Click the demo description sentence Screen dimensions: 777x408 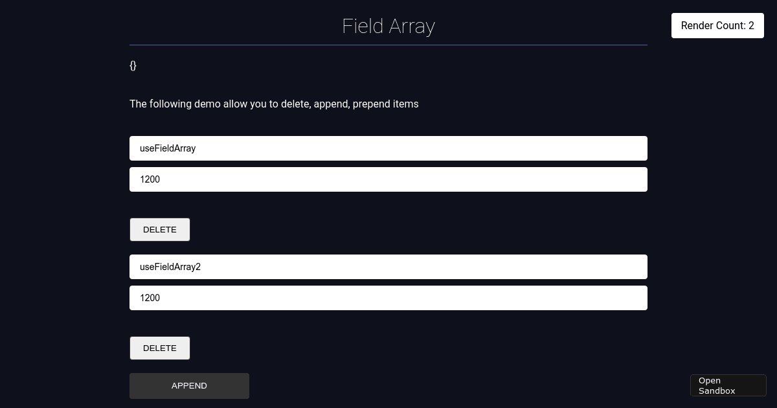(x=274, y=104)
